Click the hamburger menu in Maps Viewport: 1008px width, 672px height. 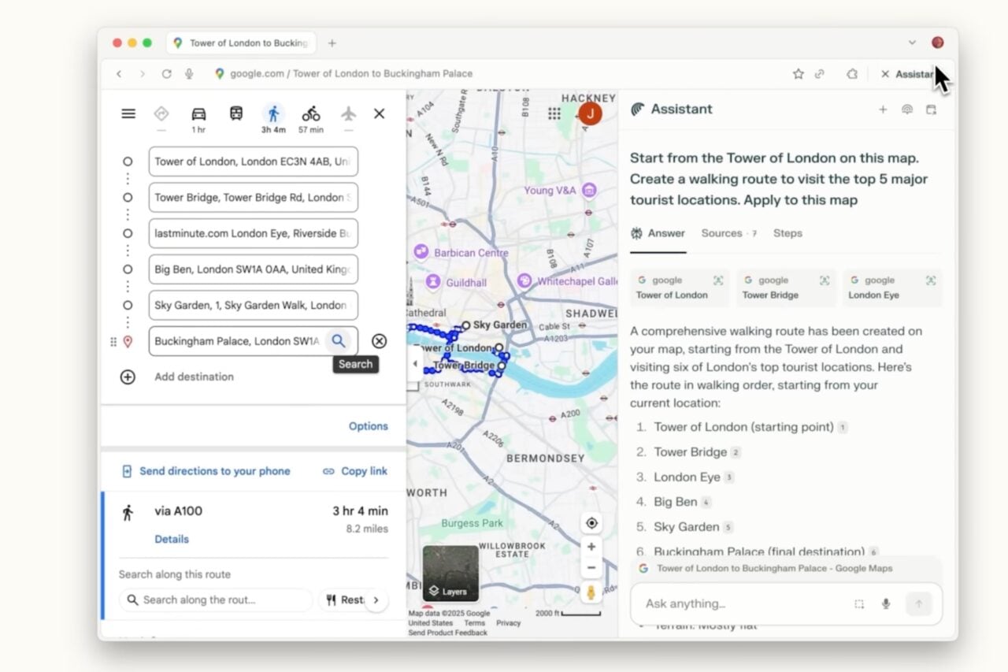[128, 113]
